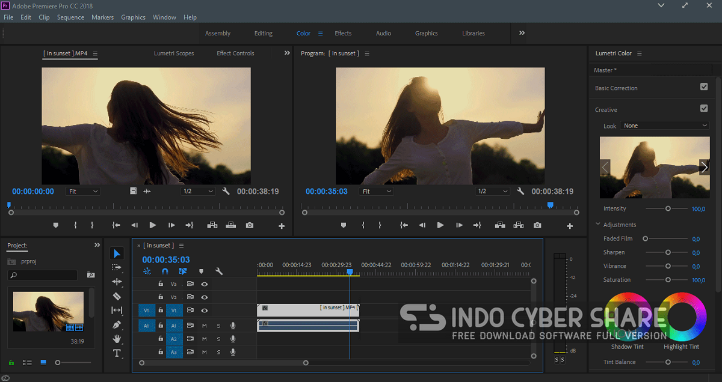Show next Look preview arrow
The width and height of the screenshot is (722, 382).
pyautogui.click(x=705, y=168)
